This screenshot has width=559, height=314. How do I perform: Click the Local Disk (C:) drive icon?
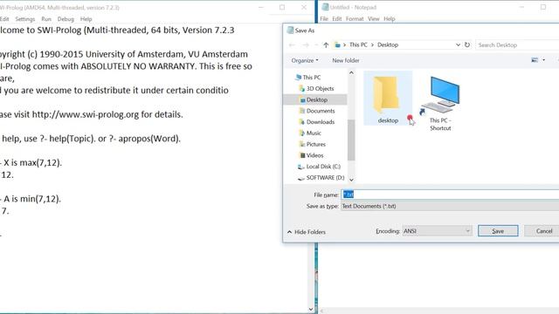[300, 167]
